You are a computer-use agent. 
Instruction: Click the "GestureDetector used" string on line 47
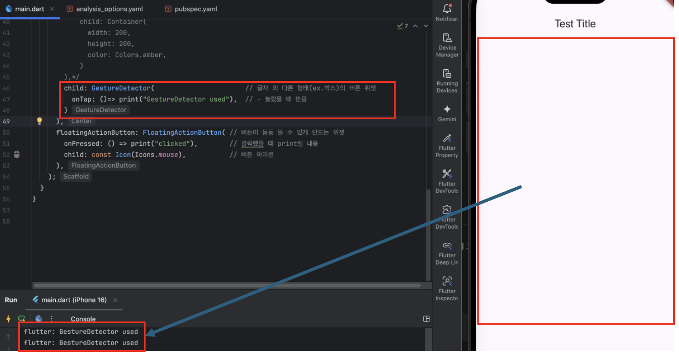186,99
